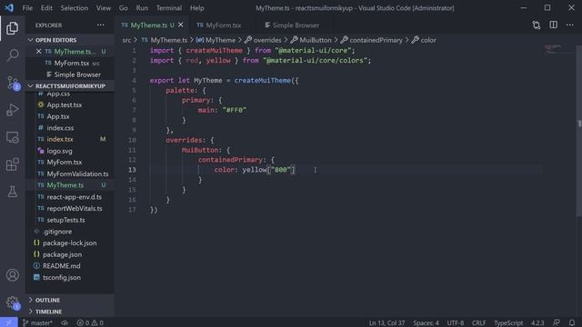The image size is (582, 327).
Task: Open the Help menu
Action: pos(197,8)
